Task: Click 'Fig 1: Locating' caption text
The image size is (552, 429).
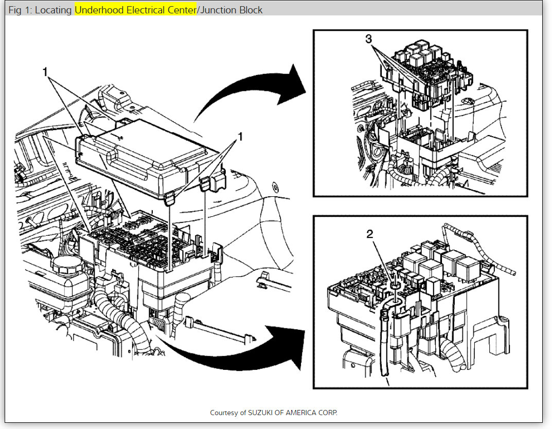Action: click(40, 10)
